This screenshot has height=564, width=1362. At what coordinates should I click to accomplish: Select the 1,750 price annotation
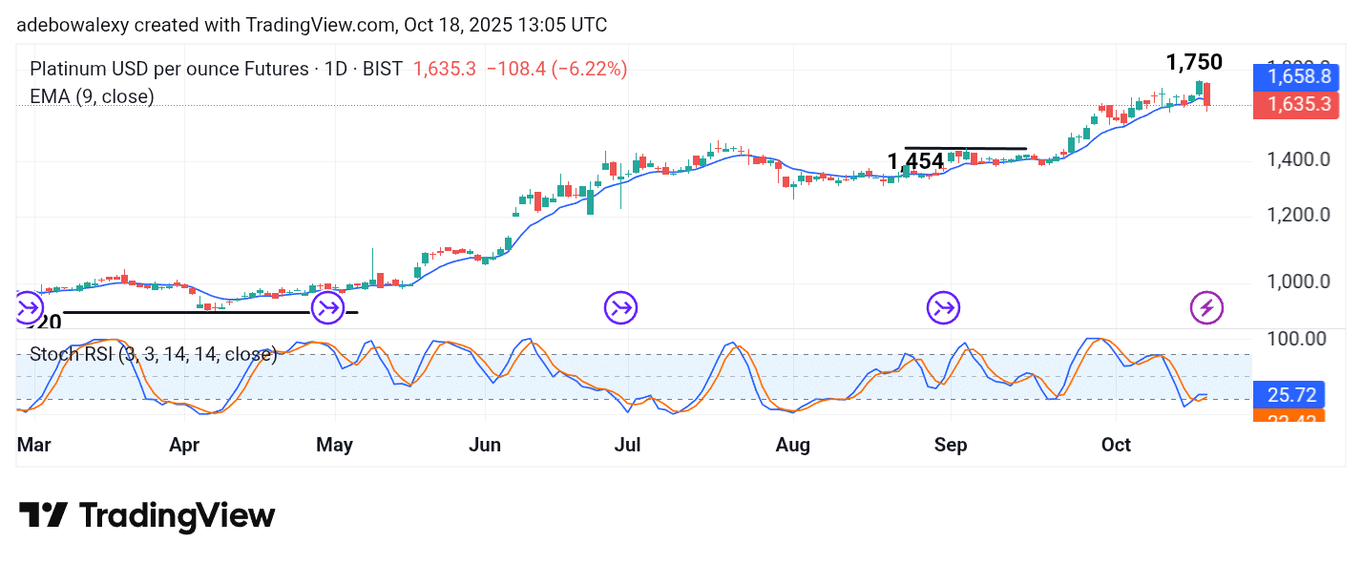click(x=1193, y=63)
